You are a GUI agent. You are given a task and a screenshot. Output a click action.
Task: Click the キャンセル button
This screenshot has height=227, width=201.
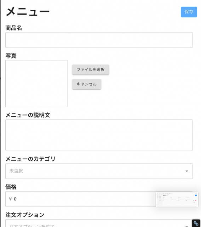pyautogui.click(x=87, y=84)
